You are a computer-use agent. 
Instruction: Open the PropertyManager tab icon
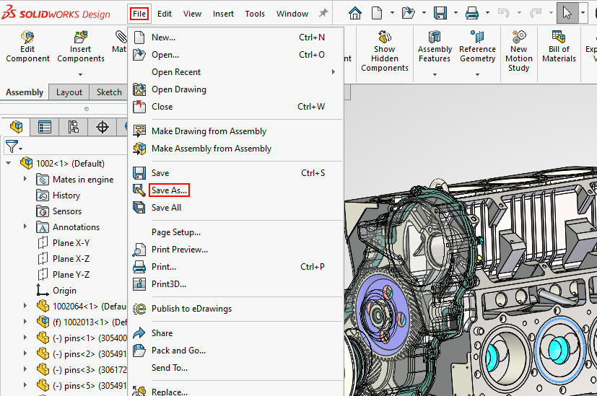point(45,128)
